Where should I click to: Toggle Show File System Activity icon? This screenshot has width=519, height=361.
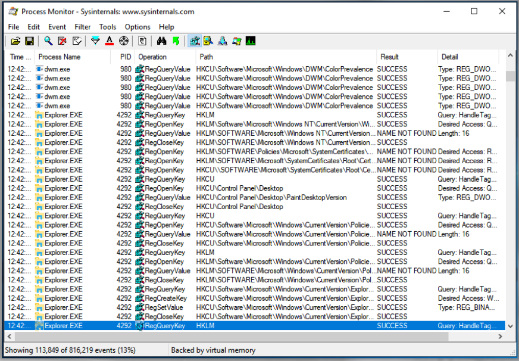[208, 41]
